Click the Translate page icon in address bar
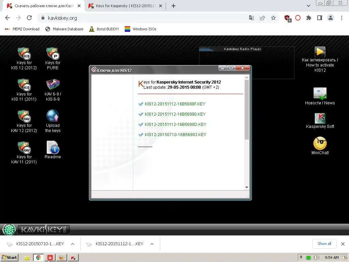 (252, 18)
